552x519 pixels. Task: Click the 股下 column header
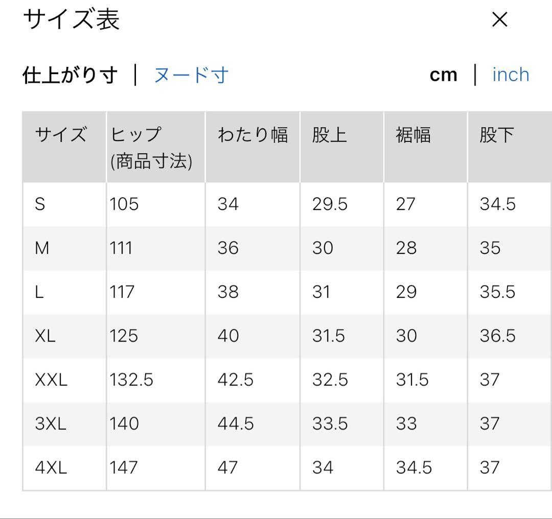tap(497, 135)
